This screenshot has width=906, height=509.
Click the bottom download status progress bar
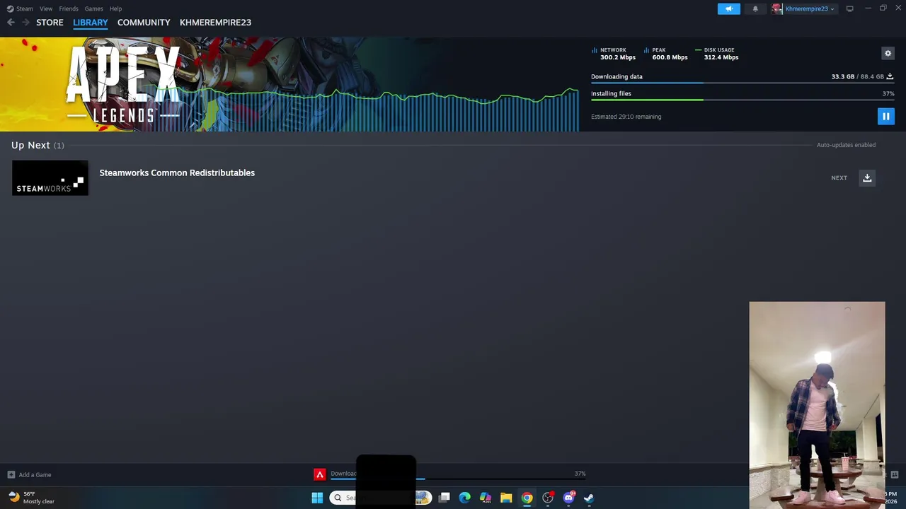pyautogui.click(x=457, y=479)
